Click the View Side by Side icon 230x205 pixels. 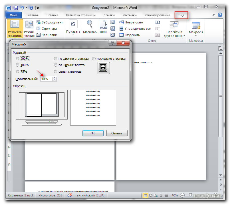158,22
